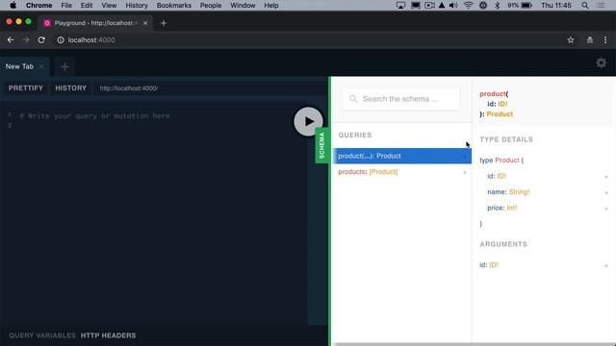Click the ID! type in product signature

(502, 104)
